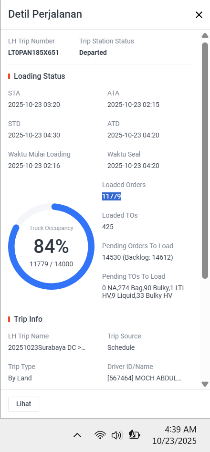Open the Wi-Fi network tray icon
The width and height of the screenshot is (210, 452).
click(x=100, y=435)
